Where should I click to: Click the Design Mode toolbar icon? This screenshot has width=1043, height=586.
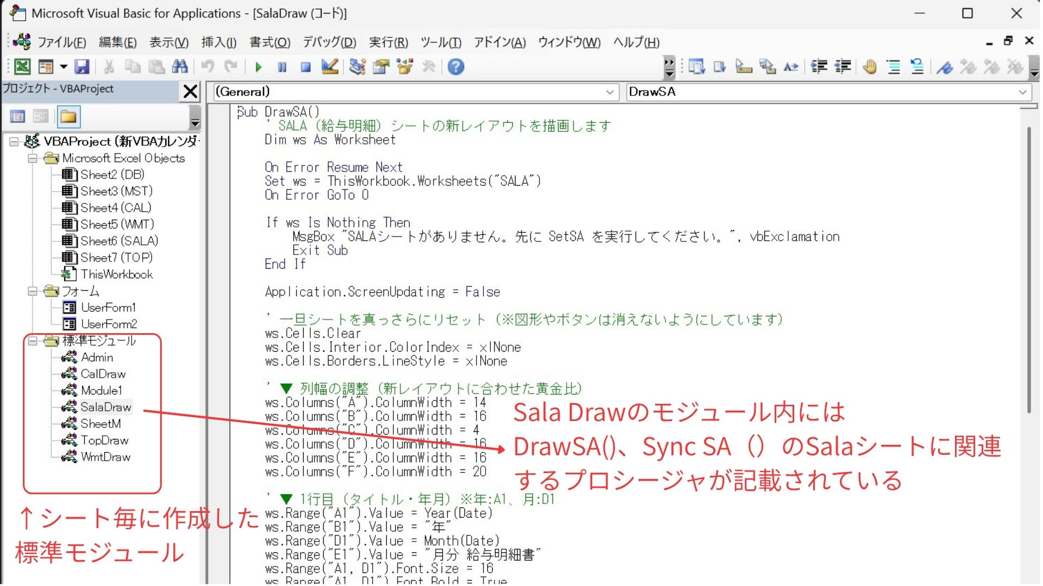pos(329,67)
